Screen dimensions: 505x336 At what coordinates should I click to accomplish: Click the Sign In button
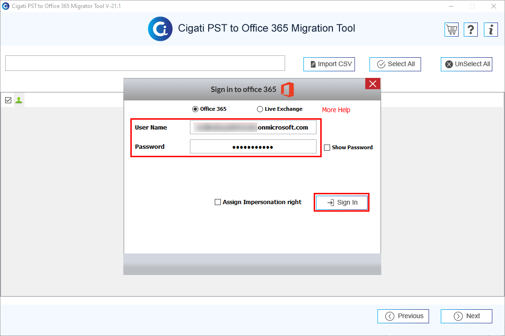tap(342, 203)
